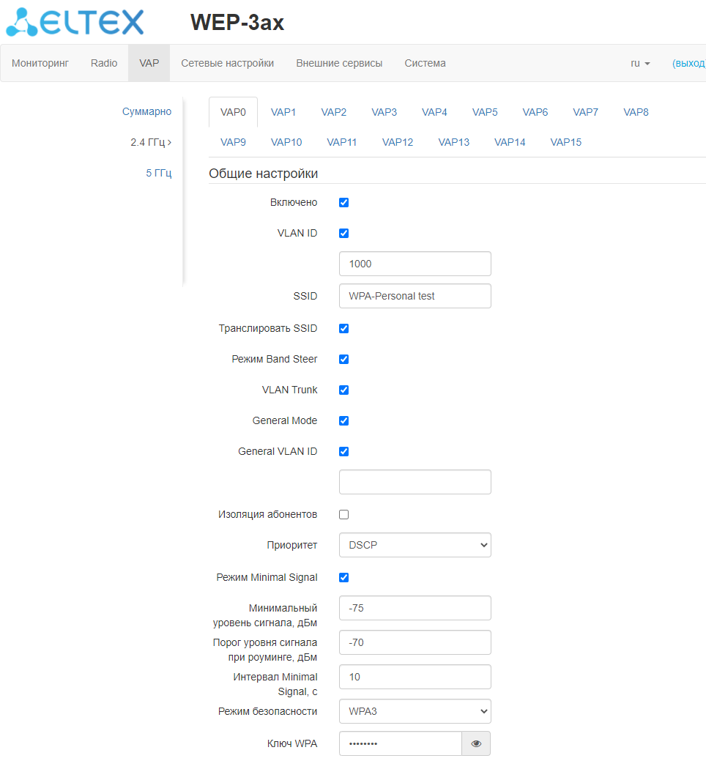
Task: Uncheck the General Mode checkbox
Action: tap(344, 420)
